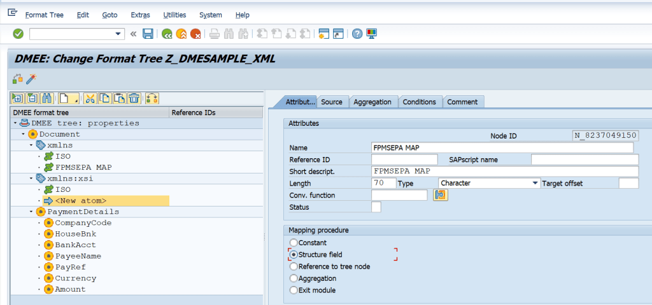Click the conversion function selection button
Viewport: 652px width, 305px height.
pyautogui.click(x=441, y=195)
